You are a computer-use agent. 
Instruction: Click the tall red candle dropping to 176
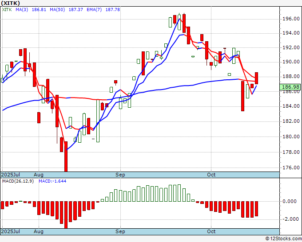[x=66, y=156]
